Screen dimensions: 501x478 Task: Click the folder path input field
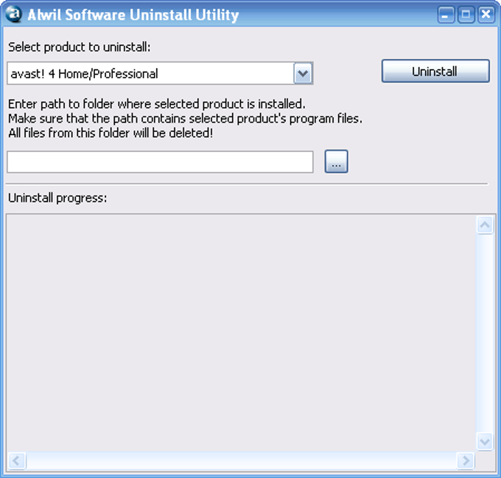160,162
